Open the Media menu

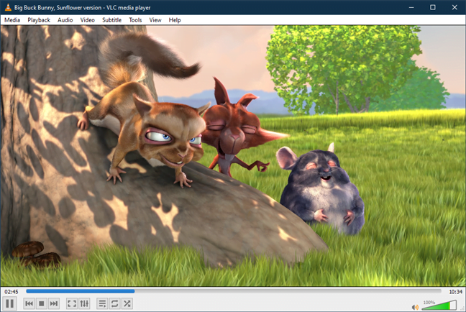click(12, 20)
